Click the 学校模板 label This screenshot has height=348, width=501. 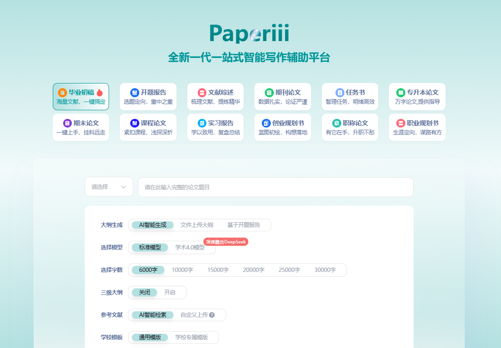[x=112, y=338]
